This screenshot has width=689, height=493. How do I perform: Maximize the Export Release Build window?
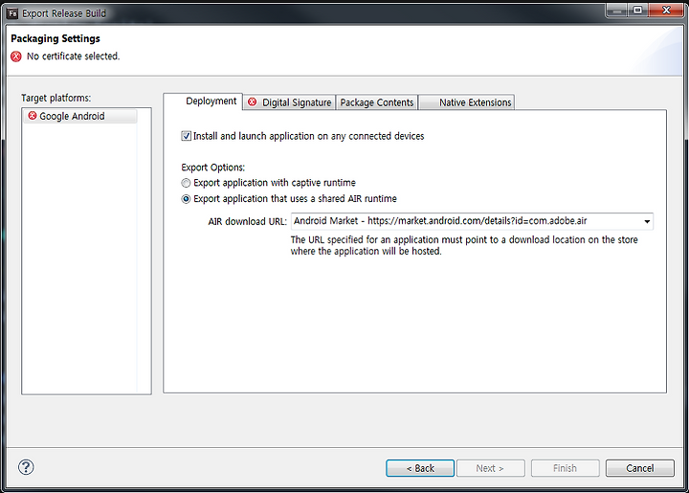pyautogui.click(x=637, y=11)
